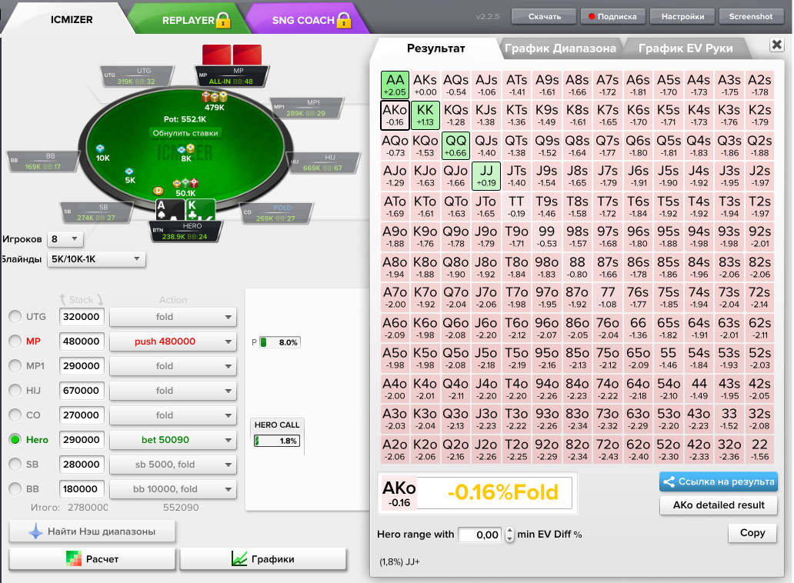Click the Hero stack field 290000
Viewport: 794px width, 583px height.
click(82, 439)
